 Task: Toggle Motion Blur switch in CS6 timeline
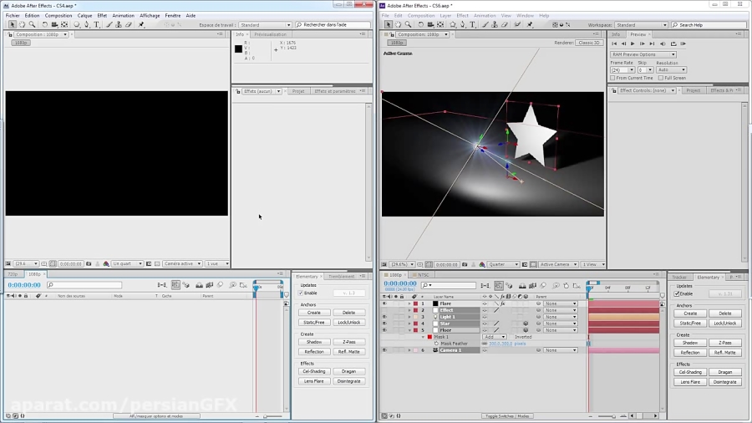coord(543,285)
